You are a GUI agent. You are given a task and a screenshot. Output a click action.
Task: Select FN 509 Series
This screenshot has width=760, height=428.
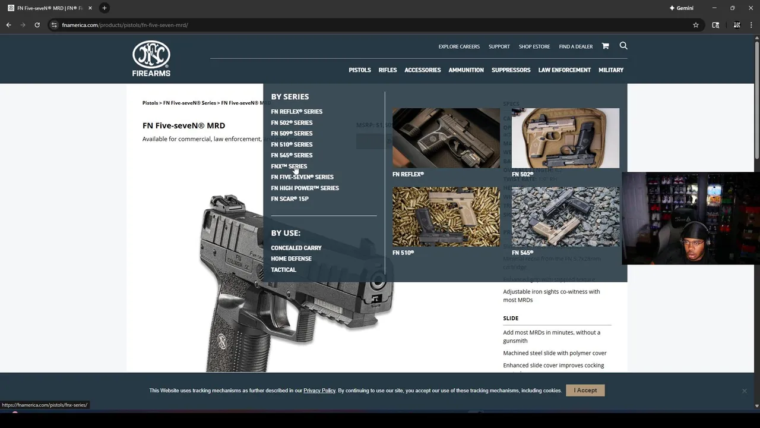292,134
